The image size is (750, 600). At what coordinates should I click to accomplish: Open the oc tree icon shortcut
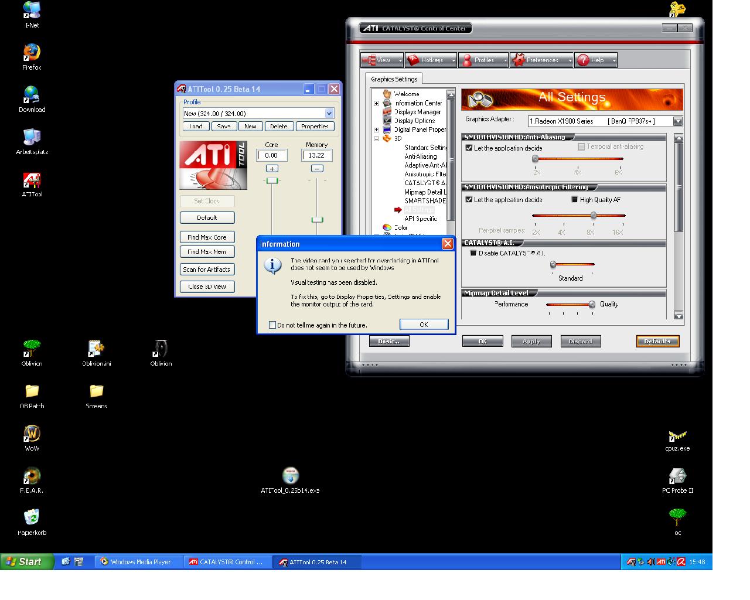(x=677, y=522)
